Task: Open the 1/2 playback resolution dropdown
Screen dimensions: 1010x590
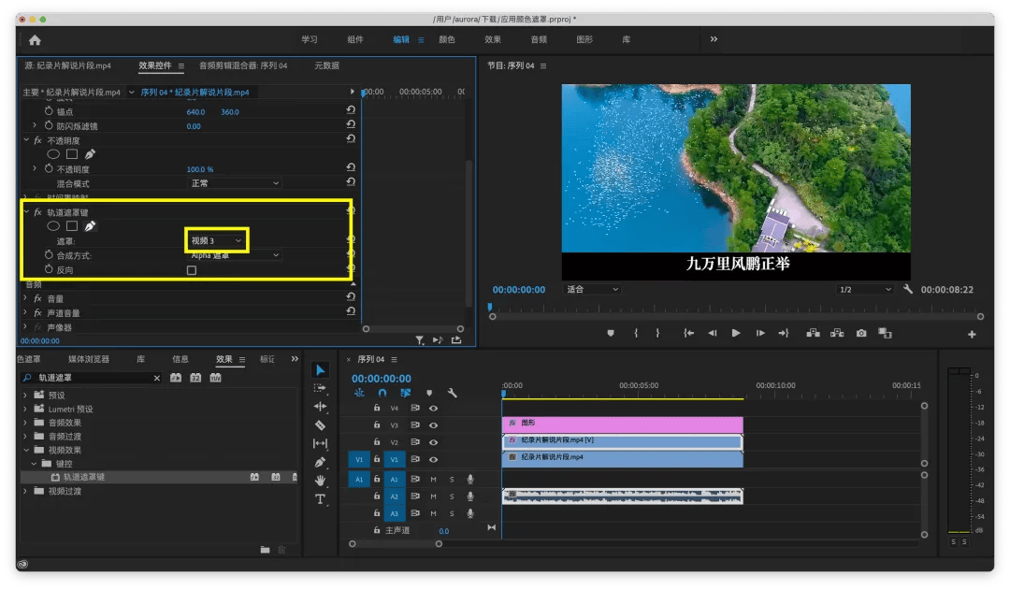Action: coord(865,290)
